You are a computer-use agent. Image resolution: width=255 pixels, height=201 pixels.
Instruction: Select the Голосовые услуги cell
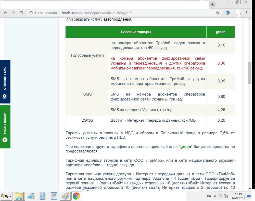click(87, 55)
